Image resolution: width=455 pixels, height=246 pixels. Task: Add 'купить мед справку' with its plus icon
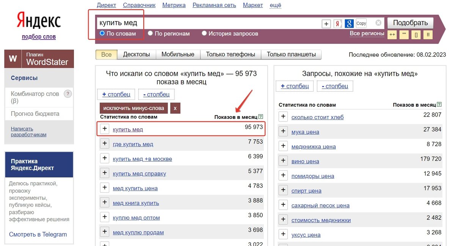pos(105,173)
